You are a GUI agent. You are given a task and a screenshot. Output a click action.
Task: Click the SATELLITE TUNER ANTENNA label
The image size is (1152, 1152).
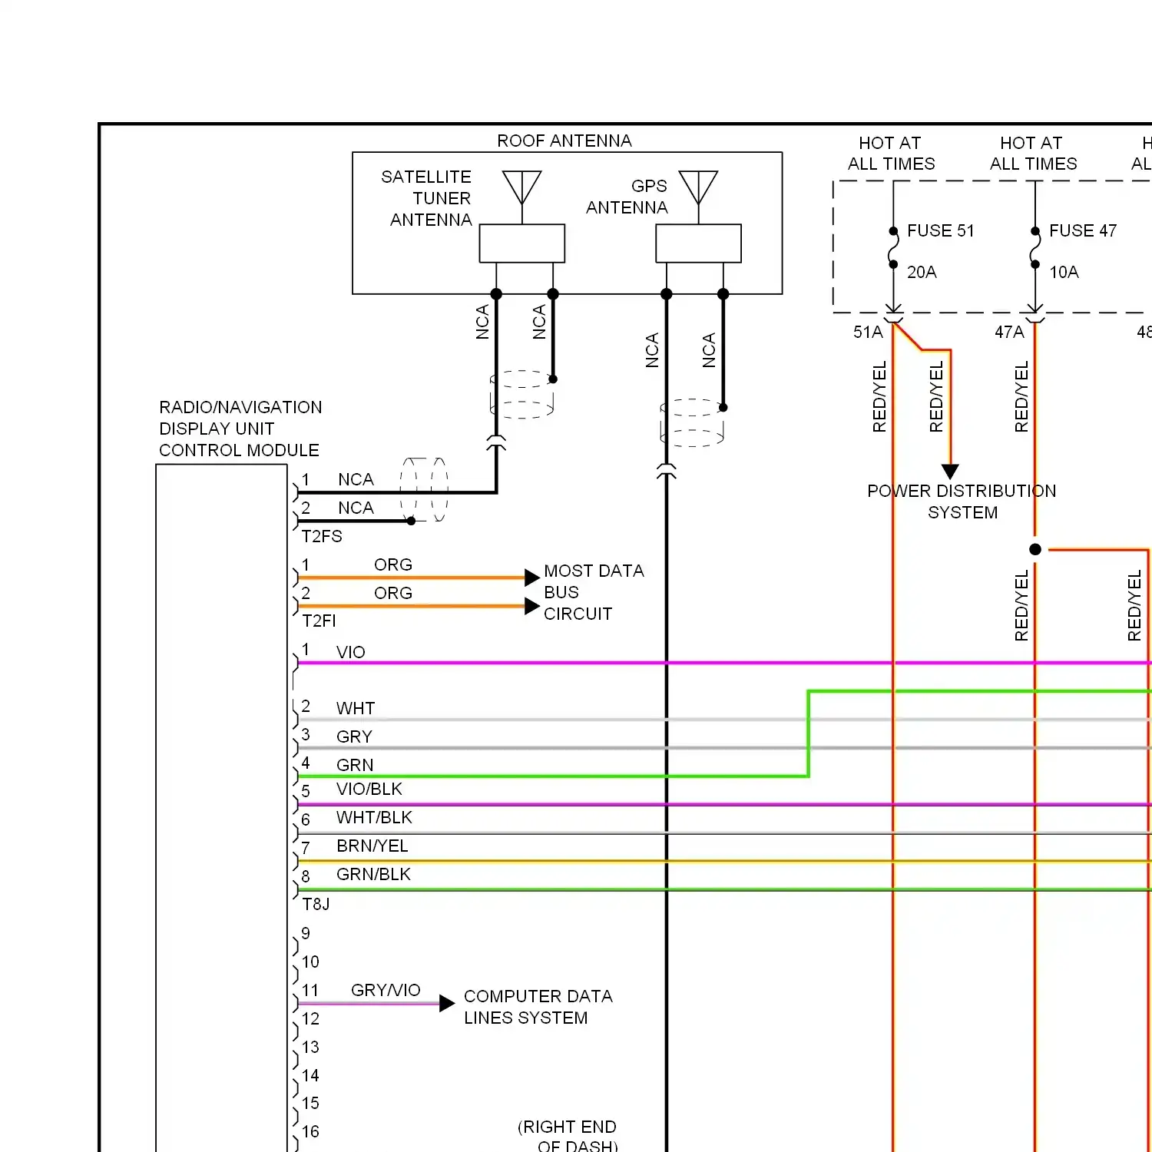(x=426, y=198)
